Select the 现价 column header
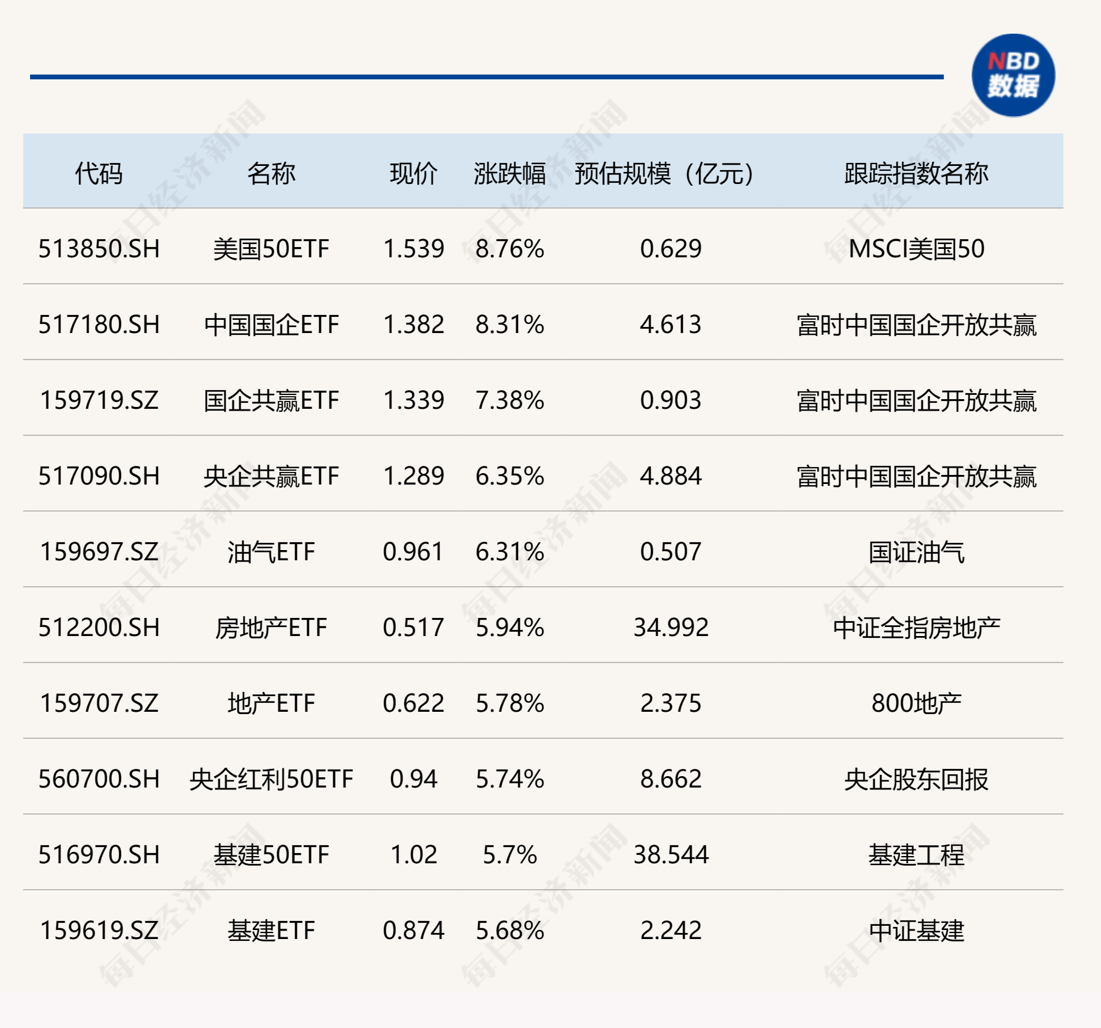The height and width of the screenshot is (1028, 1101). click(413, 174)
